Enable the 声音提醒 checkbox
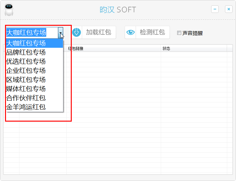The image size is (236, 181). pyautogui.click(x=179, y=33)
